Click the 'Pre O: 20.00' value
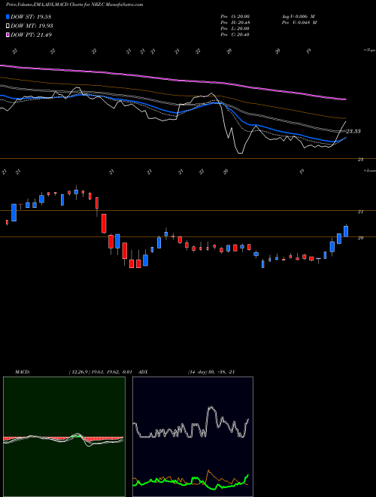This screenshot has width=376, height=497. click(x=235, y=17)
